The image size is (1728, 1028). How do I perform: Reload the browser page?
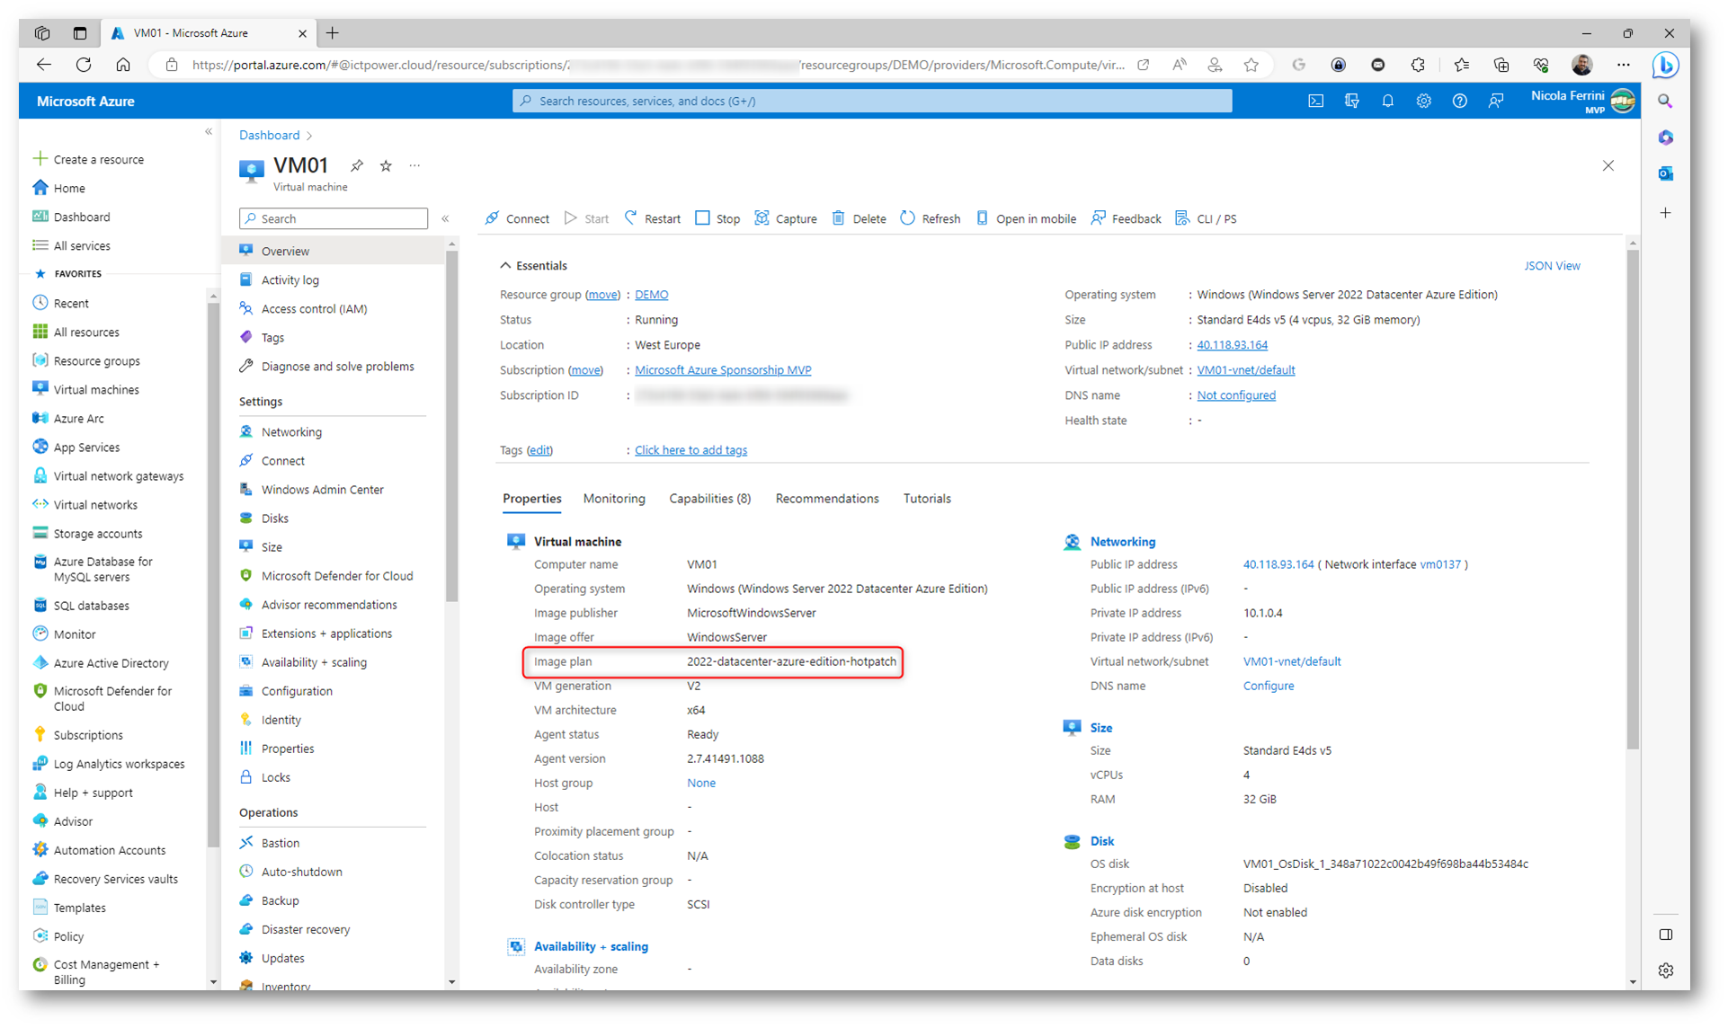point(84,65)
